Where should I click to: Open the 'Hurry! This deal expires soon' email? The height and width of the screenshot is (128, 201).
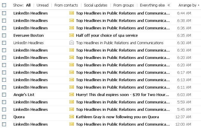(x=122, y=95)
